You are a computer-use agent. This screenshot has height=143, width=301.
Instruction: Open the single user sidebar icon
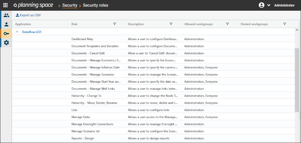tap(6, 24)
